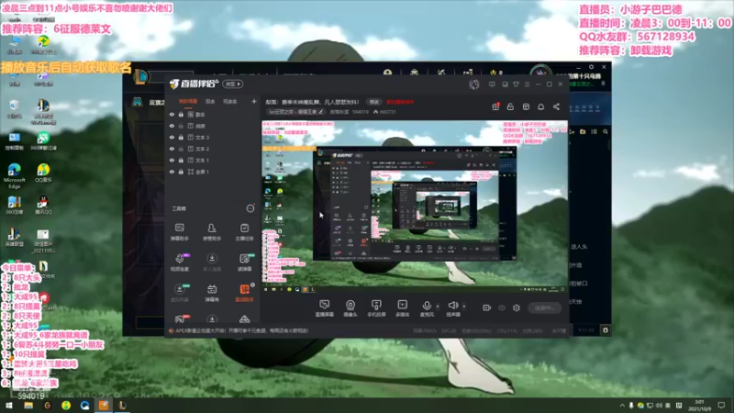Screen dimensions: 734x413
Task: Toggle visibility of 战绩 source
Action: coord(172,126)
